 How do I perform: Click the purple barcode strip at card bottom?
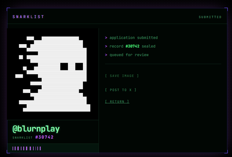click(27, 148)
